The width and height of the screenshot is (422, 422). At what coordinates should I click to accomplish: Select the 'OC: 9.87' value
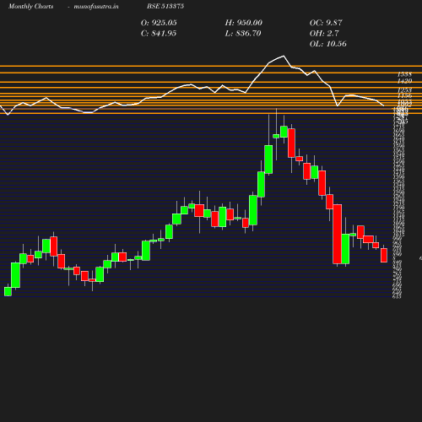pyautogui.click(x=326, y=23)
